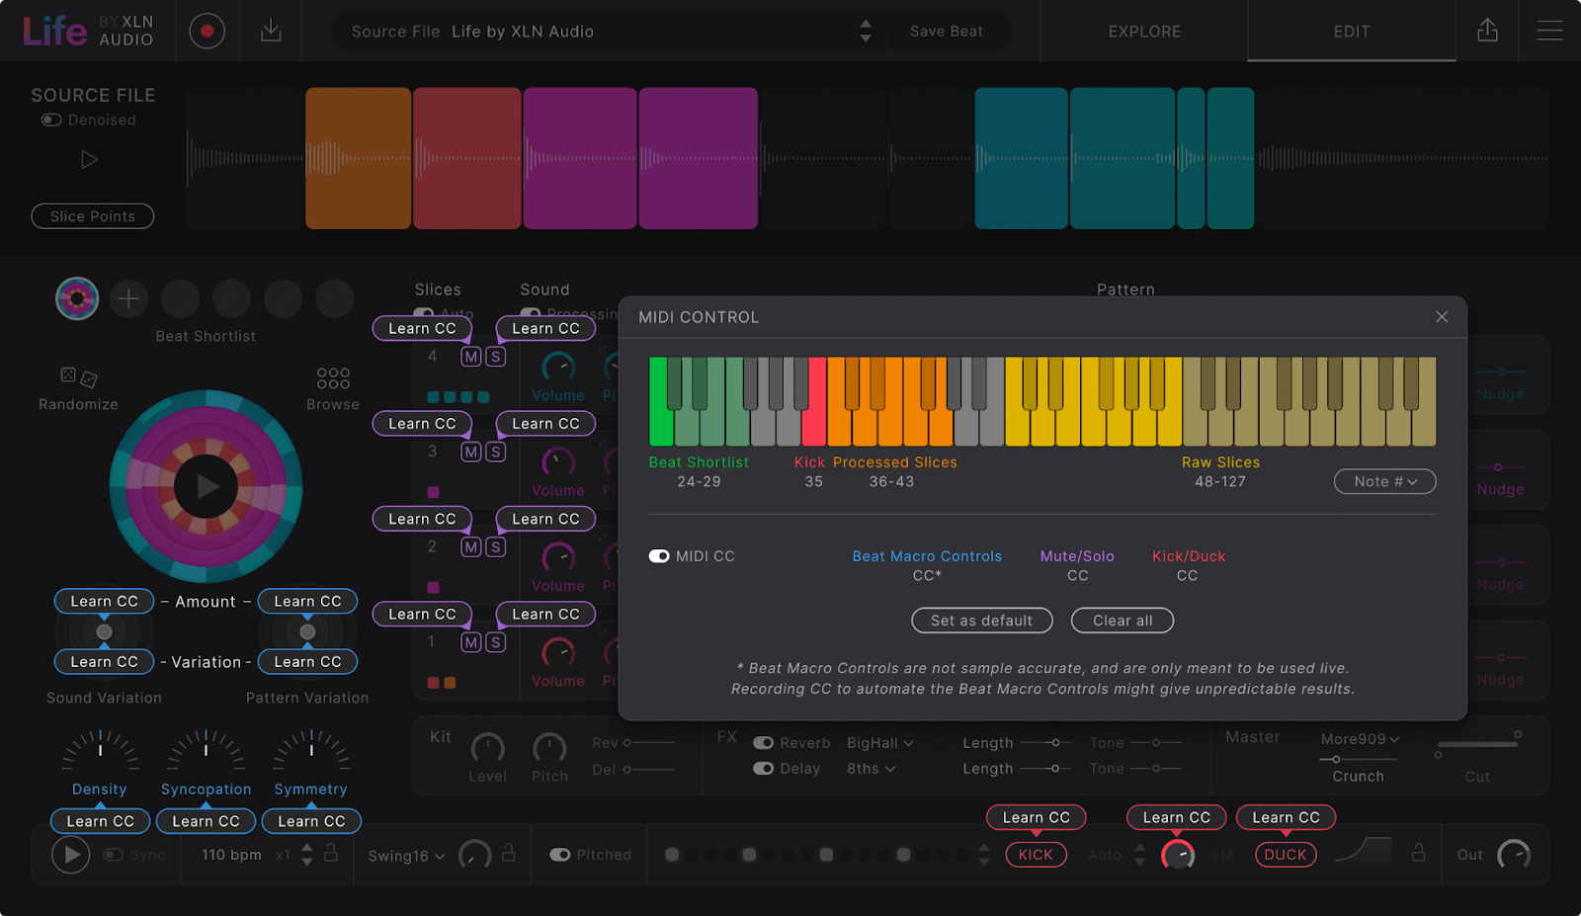Click the swing lock icon
The height and width of the screenshot is (916, 1581).
pyautogui.click(x=508, y=852)
